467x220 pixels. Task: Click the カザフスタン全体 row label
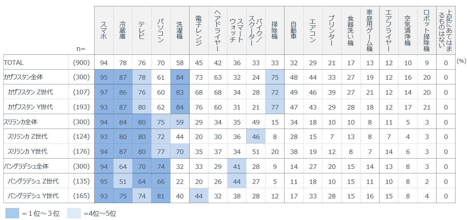point(23,77)
